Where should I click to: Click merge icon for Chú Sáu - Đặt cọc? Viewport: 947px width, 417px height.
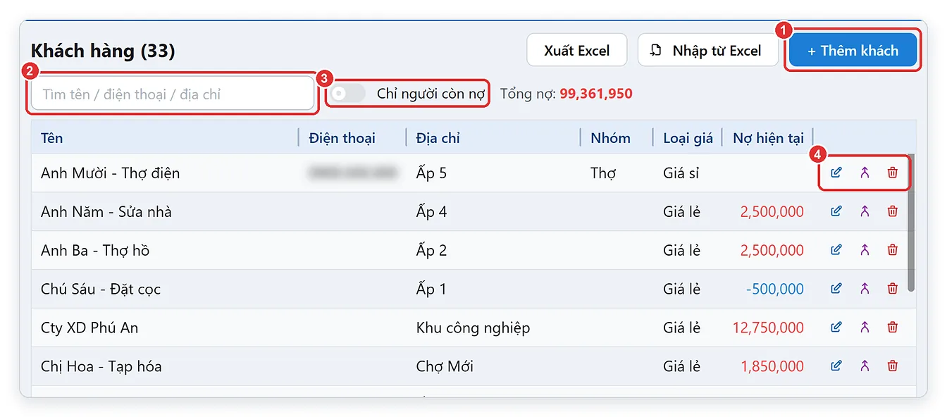pyautogui.click(x=865, y=289)
